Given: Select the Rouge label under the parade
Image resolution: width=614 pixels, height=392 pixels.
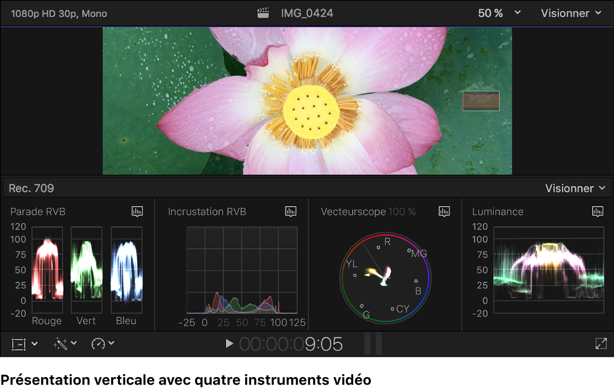Looking at the screenshot, I should (46, 321).
